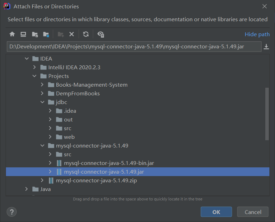Open the help question mark button
This screenshot has height=222, width=275.
11,212
